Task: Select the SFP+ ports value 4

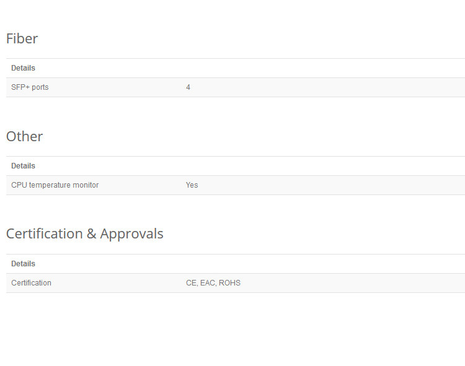Action: tap(188, 87)
